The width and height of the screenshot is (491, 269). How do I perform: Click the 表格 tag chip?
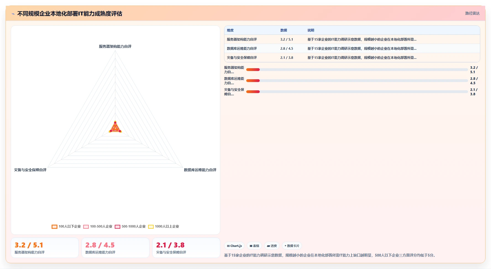tap(254, 246)
